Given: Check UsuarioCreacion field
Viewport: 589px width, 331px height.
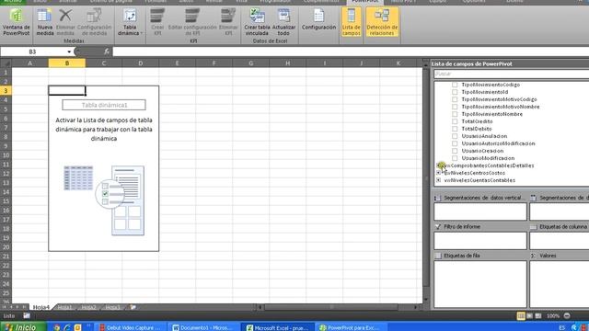Looking at the screenshot, I should 455,151.
